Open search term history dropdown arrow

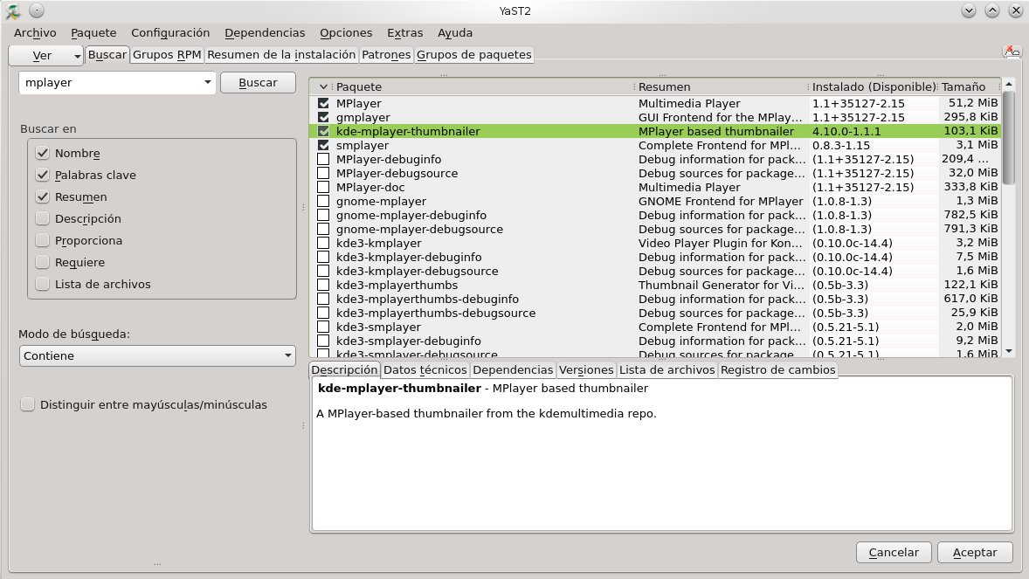pos(207,83)
